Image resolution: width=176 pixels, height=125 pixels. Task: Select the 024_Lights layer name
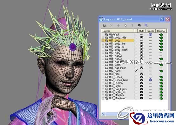click(115, 86)
